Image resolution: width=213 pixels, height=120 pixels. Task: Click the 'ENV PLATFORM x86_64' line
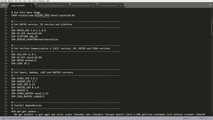click(x=24, y=36)
